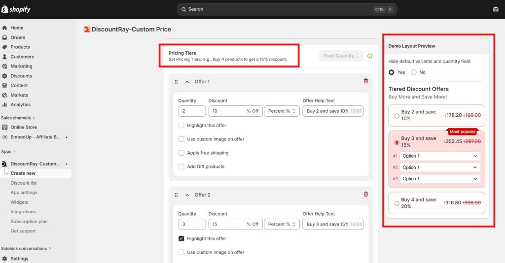Screen dimensions: 505x263
Task: Click the Discounts badge icon
Action: click(4, 76)
